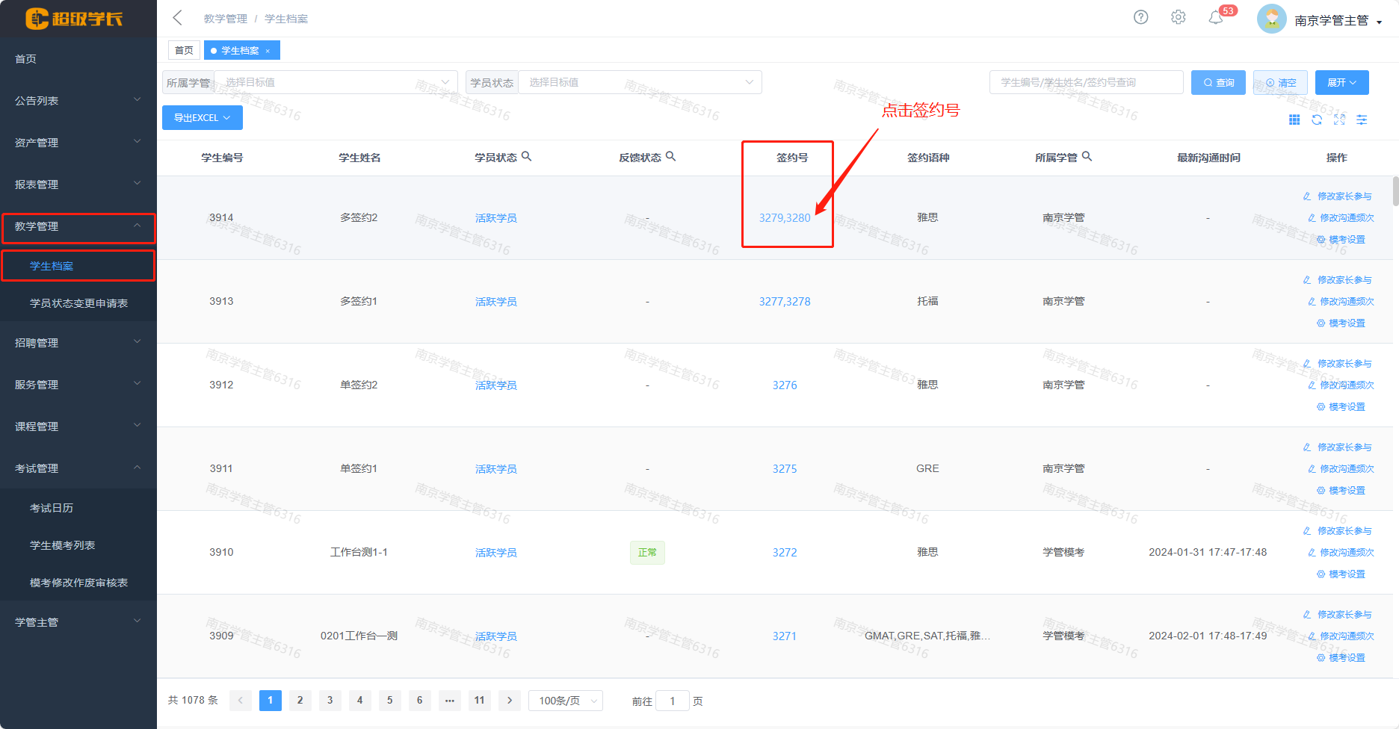Click contract number link 3279,3280

785,218
